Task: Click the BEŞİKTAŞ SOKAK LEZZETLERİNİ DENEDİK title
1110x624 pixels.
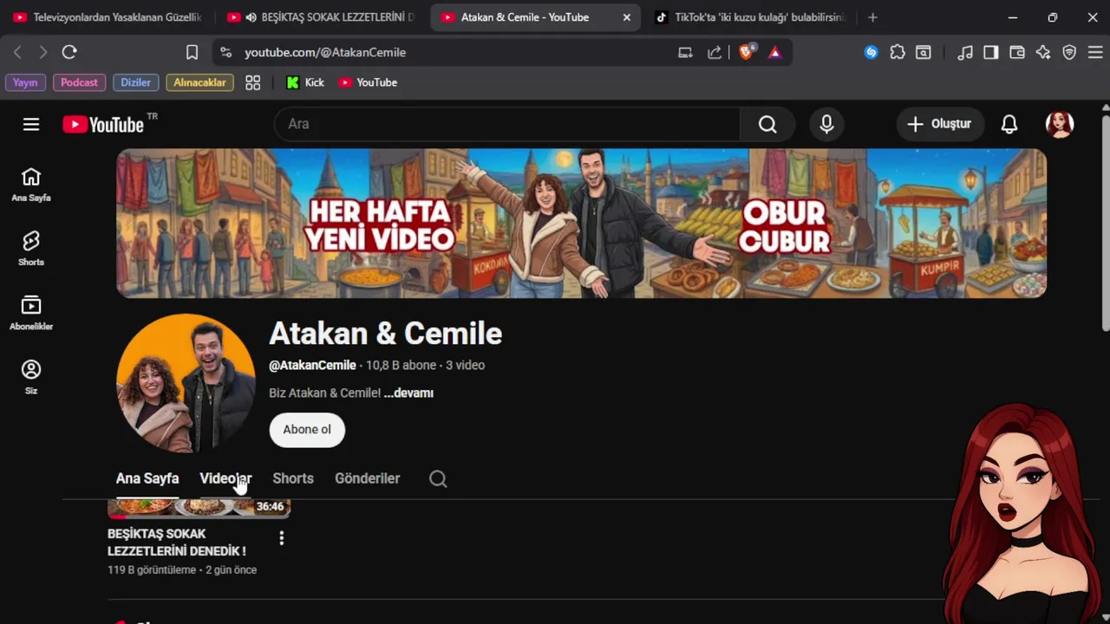Action: pos(177,543)
